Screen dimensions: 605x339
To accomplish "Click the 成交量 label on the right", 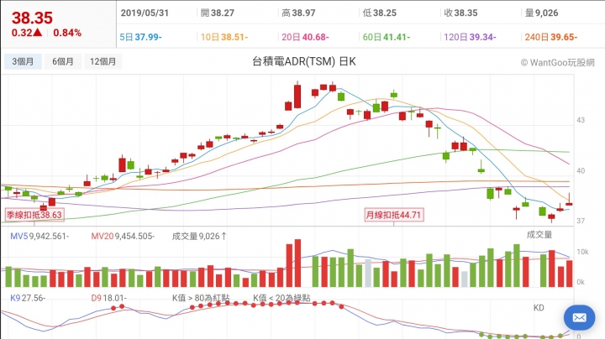I will pos(539,235).
